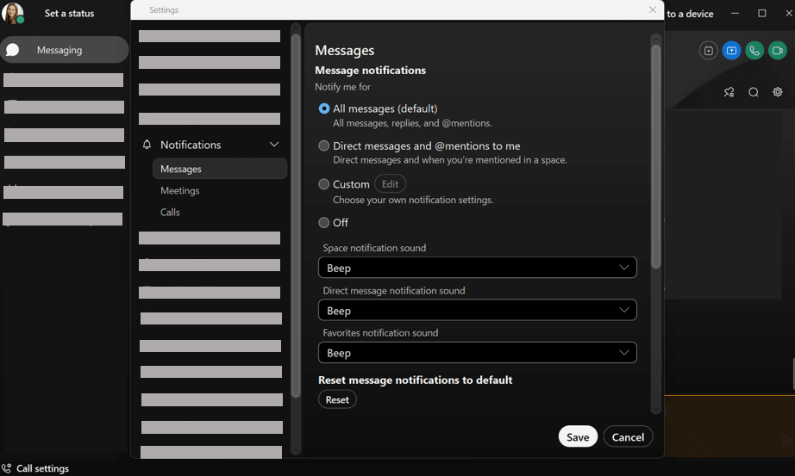Select Direct messages and @mentions radio
The height and width of the screenshot is (476, 795).
324,145
